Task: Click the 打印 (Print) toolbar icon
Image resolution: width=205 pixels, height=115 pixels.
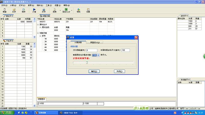Action: point(44,10)
